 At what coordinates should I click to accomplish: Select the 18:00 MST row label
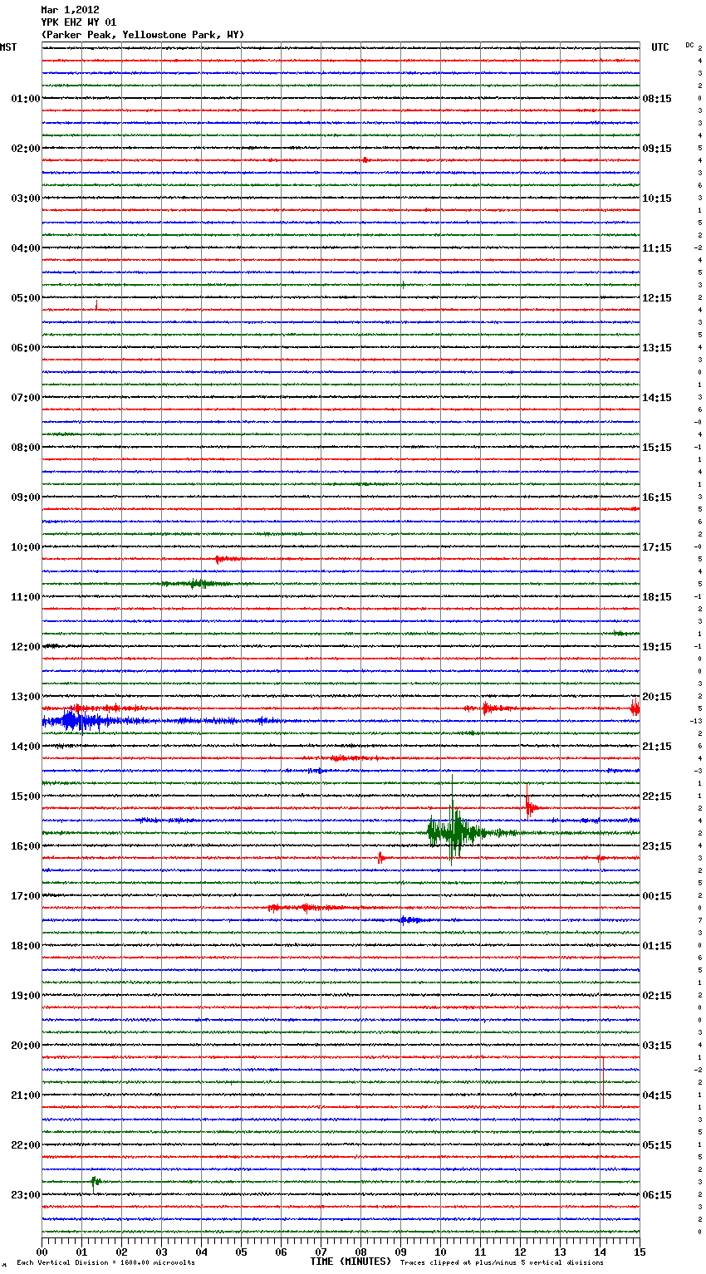tap(26, 946)
